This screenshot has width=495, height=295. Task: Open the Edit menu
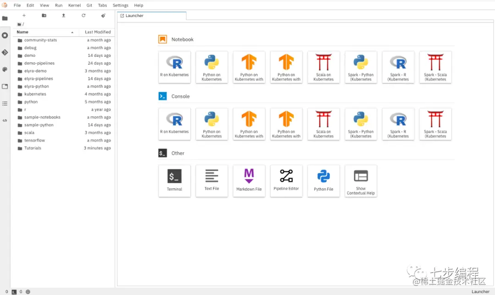[30, 5]
